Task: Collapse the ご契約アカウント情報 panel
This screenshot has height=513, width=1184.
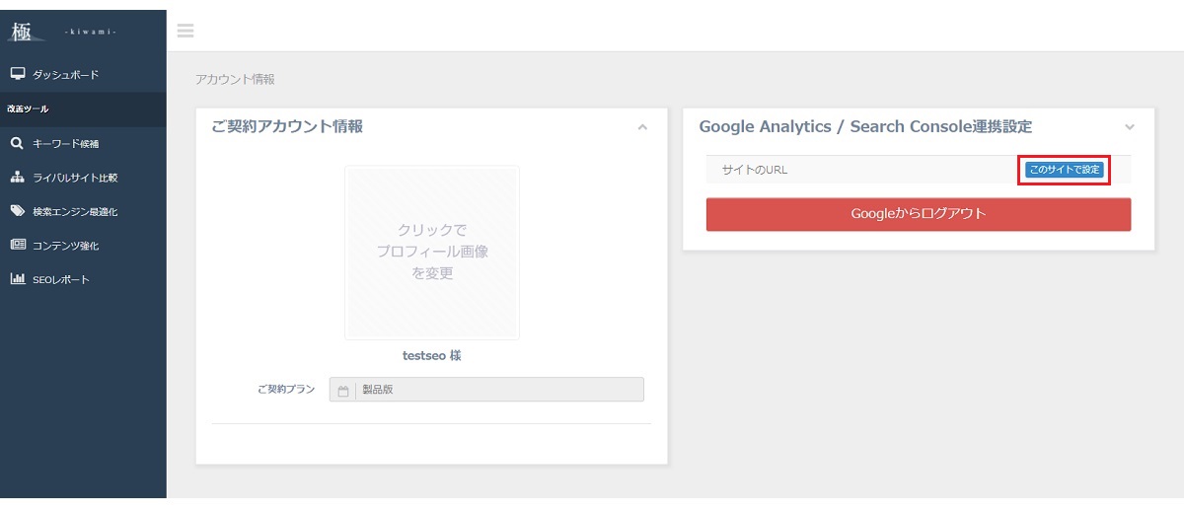Action: point(642,127)
